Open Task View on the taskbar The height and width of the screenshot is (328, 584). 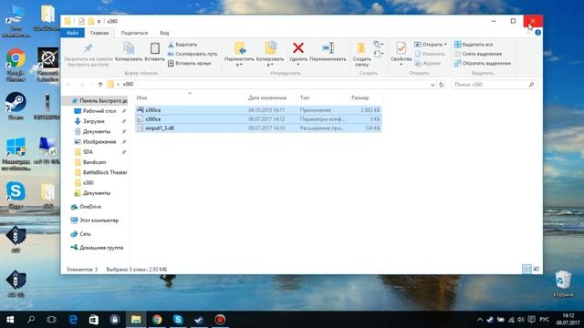51,320
